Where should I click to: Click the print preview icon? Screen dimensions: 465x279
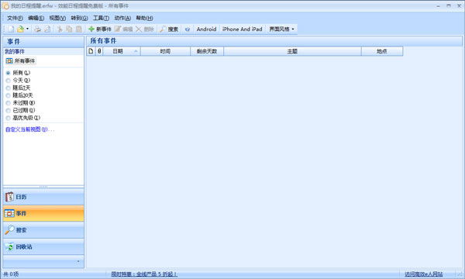click(x=47, y=29)
